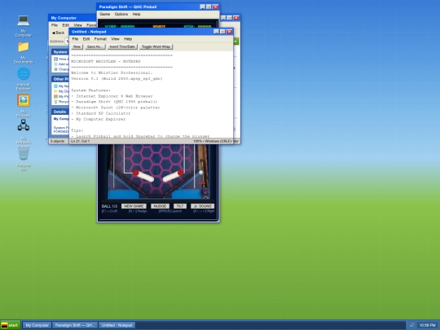440x330 pixels.
Task: Open the Notepad File menu
Action: click(75, 39)
